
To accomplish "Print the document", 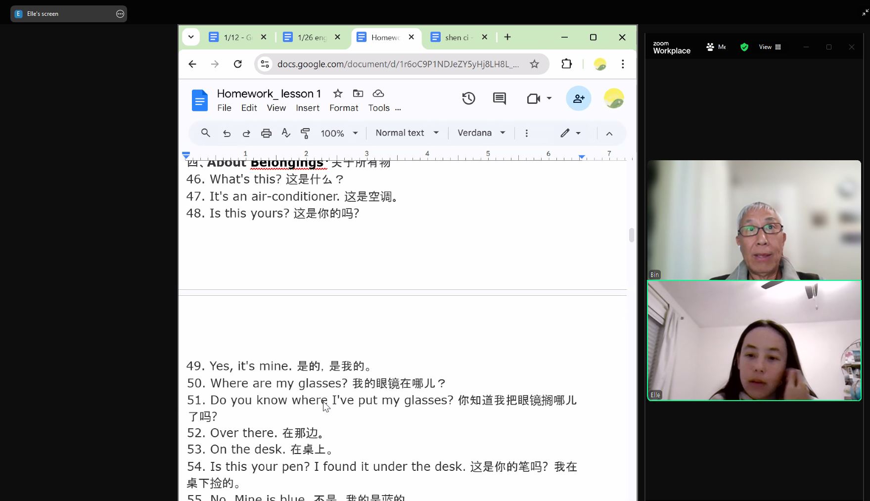I will coord(266,133).
